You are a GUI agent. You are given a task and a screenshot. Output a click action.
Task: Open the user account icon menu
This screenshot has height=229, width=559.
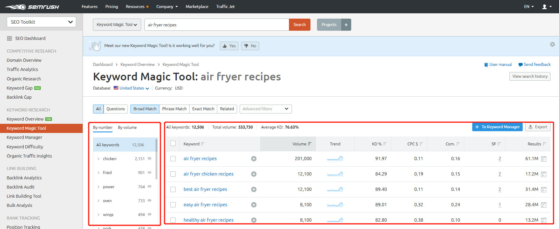pyautogui.click(x=546, y=7)
